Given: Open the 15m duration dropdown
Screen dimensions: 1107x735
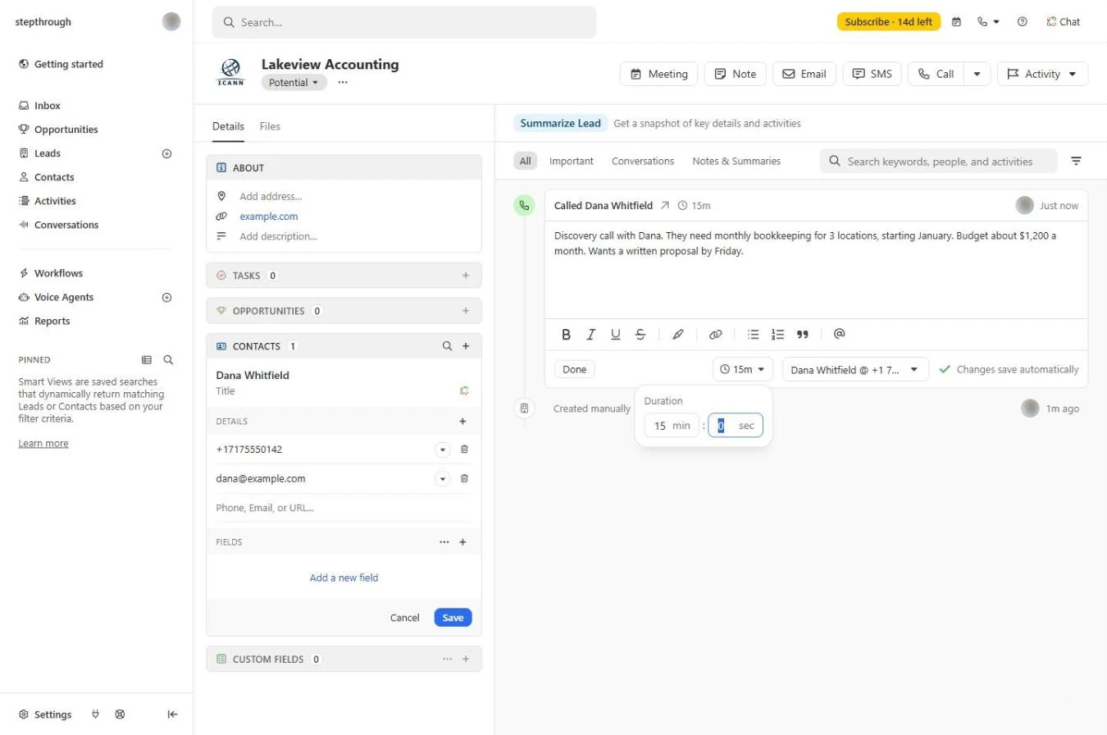Looking at the screenshot, I should coord(743,369).
